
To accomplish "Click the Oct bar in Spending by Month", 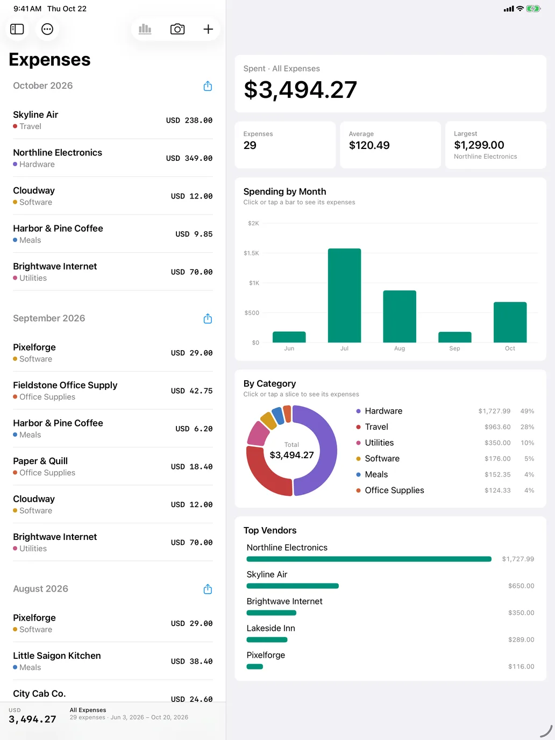I will (510, 322).
